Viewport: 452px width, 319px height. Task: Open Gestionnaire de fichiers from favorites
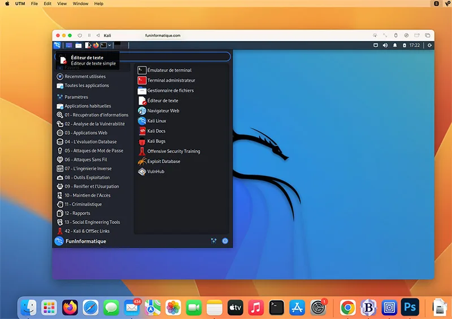[181, 90]
